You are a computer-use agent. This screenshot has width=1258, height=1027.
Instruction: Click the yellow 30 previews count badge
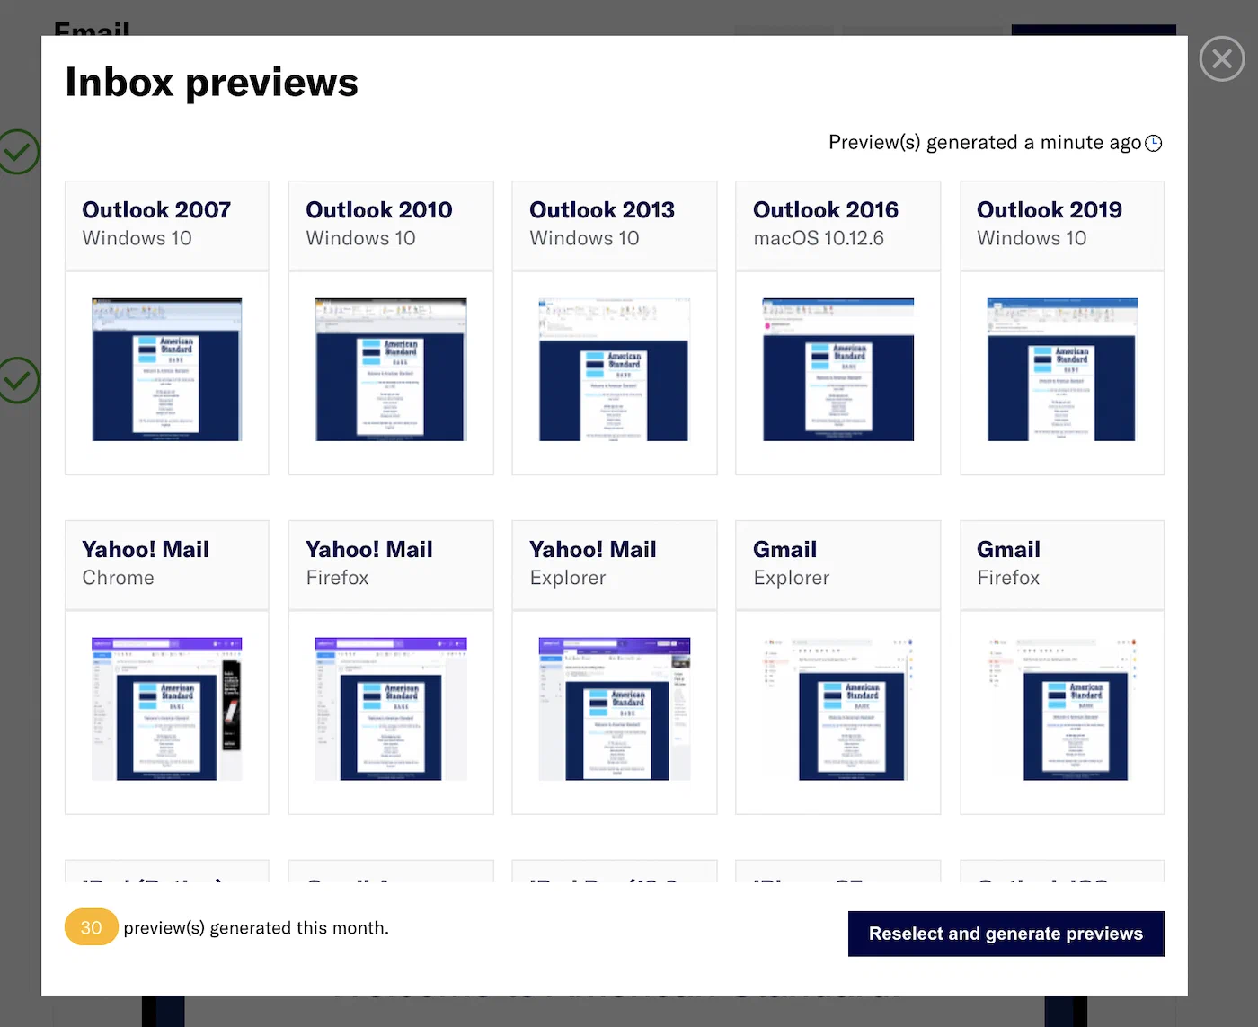point(91,928)
